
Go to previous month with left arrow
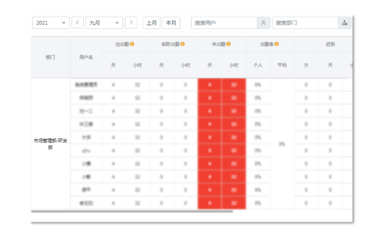(78, 23)
